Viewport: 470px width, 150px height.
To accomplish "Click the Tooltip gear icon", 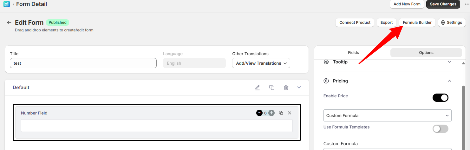I will pos(326,62).
